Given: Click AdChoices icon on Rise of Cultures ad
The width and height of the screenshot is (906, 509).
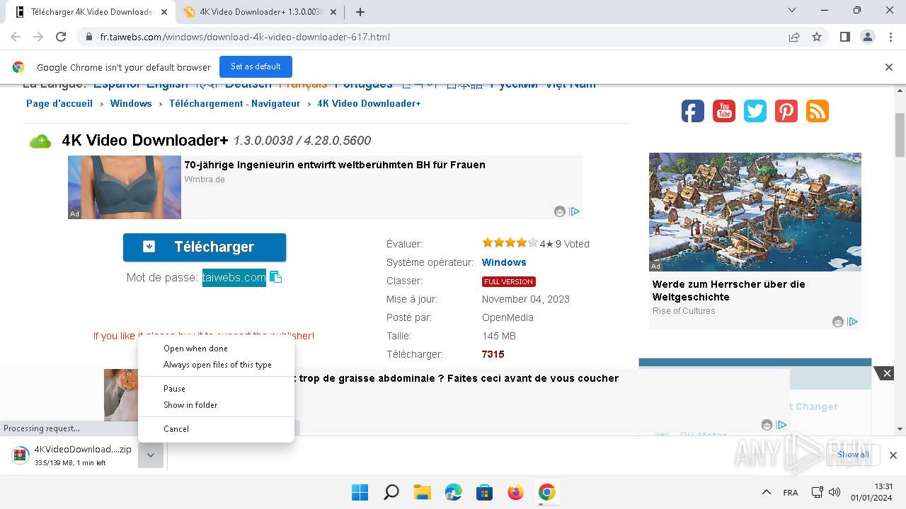Looking at the screenshot, I should coord(854,322).
